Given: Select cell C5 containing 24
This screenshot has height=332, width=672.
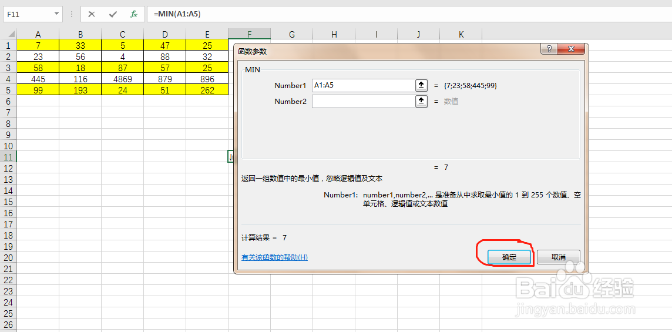Looking at the screenshot, I should (123, 90).
